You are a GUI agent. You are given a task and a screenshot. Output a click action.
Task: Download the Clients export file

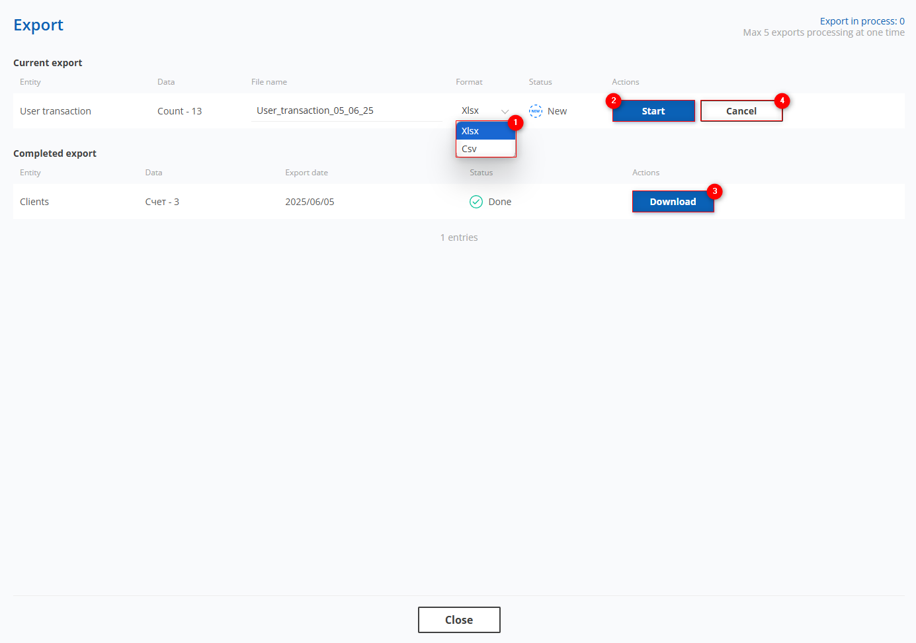point(673,202)
